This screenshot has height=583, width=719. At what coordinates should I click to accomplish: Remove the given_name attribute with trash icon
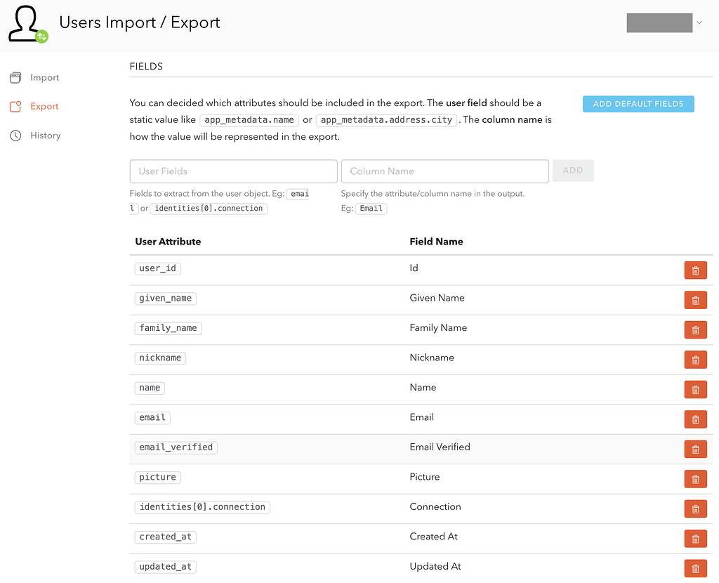coord(695,301)
